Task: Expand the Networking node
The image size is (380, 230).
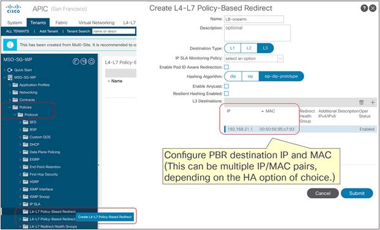Action: tap(10, 92)
